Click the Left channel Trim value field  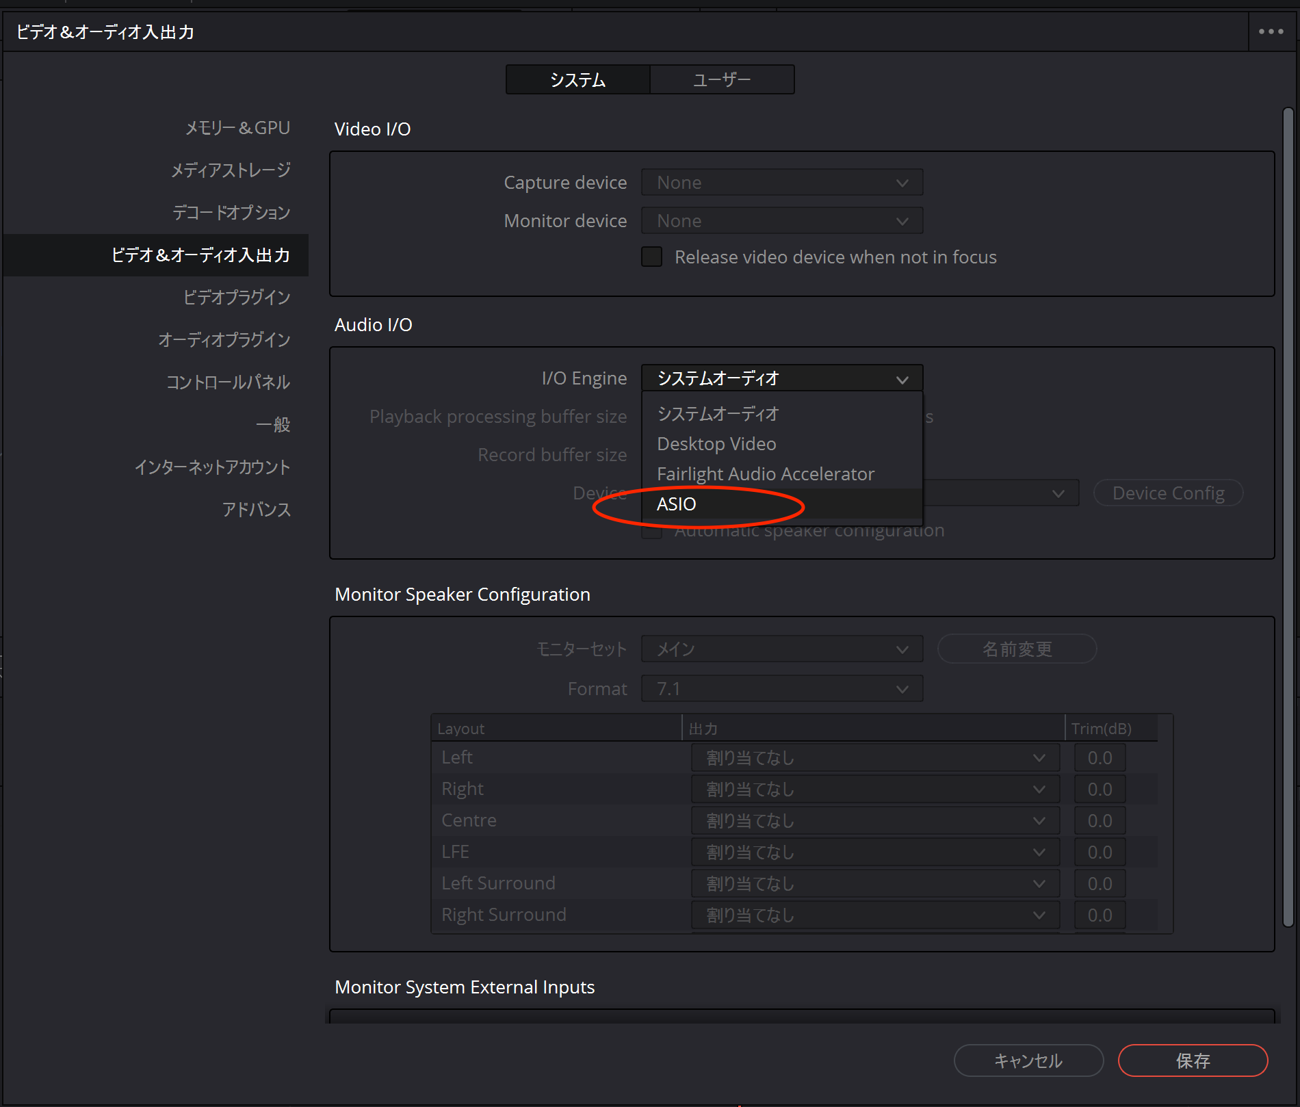click(1099, 758)
